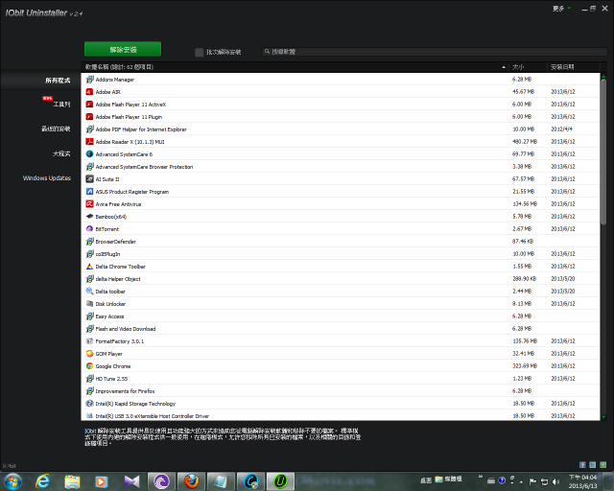Expand the taskbar toolbar chevron
Image resolution: width=614 pixels, height=491 pixels.
(x=481, y=477)
